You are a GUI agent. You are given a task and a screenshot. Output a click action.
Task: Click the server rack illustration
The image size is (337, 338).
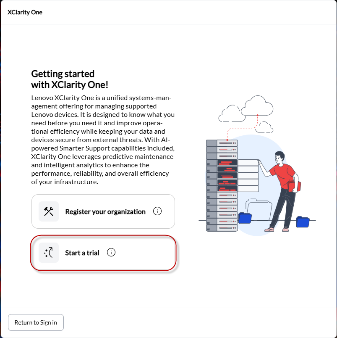pyautogui.click(x=222, y=185)
